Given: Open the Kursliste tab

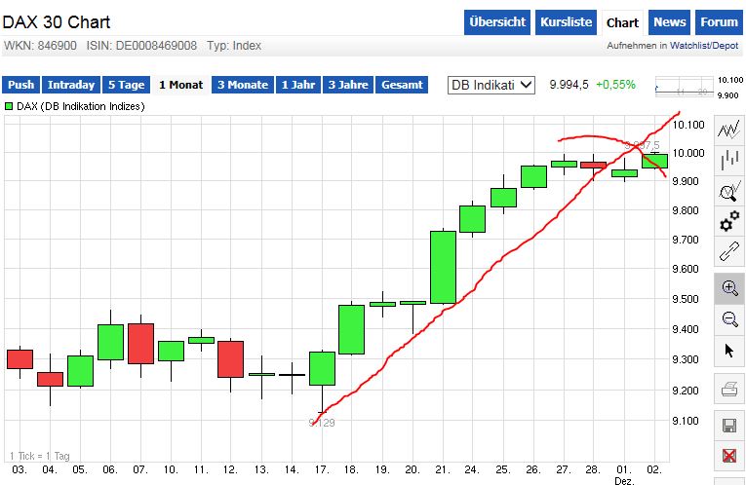Looking at the screenshot, I should coord(566,22).
